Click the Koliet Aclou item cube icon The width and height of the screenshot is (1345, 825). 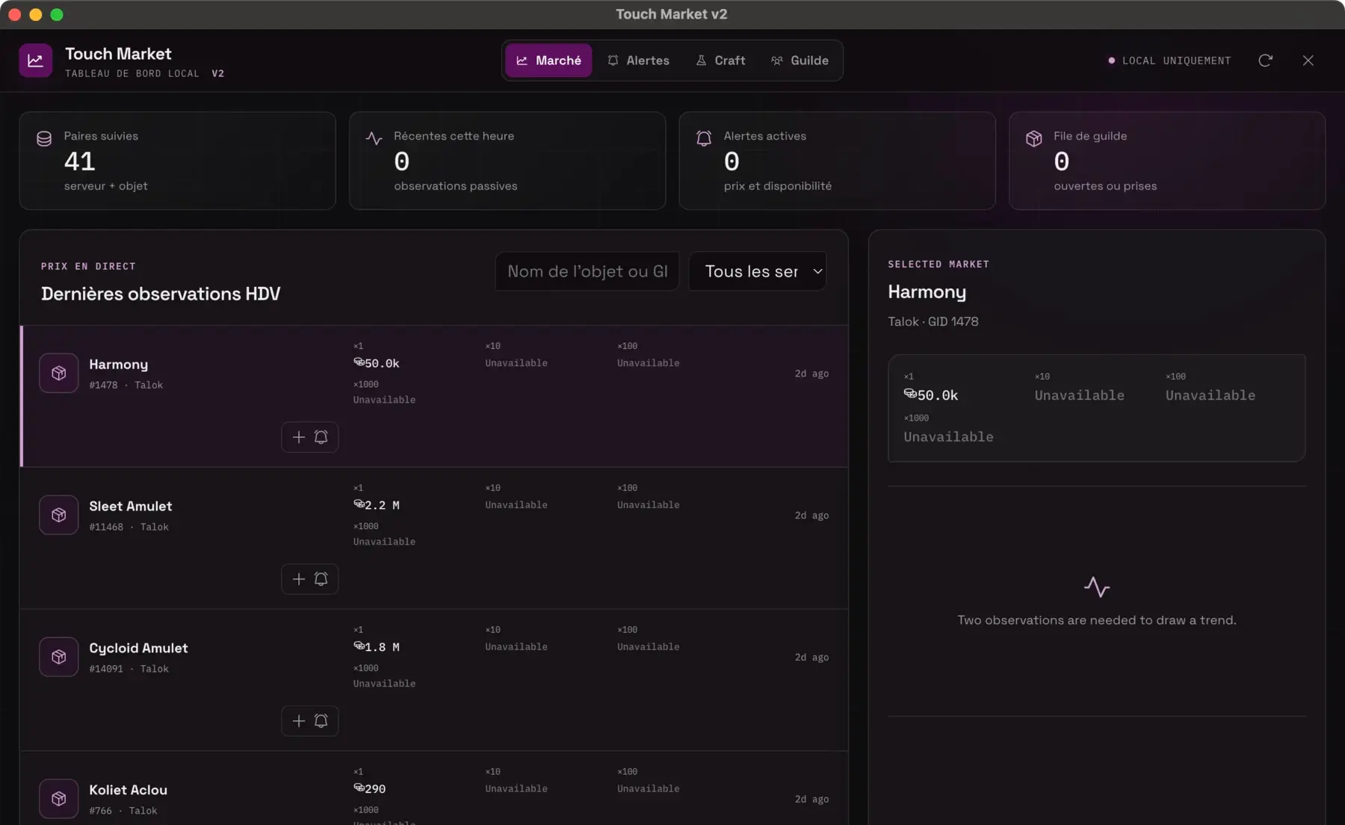pos(59,799)
